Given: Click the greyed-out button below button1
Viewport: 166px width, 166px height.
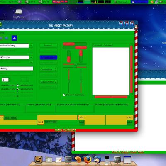Looking at the screenshot, I should tap(49, 51).
